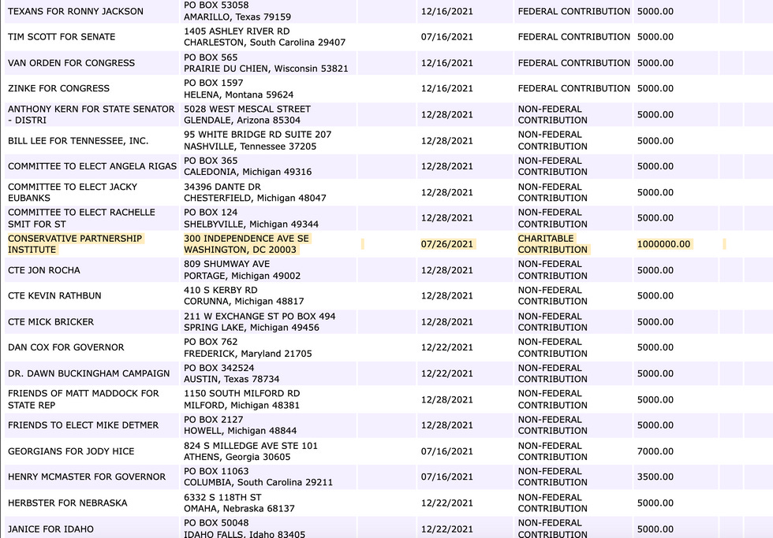Click FEDERAL CONTRIBUTION in Tim Scott row
The height and width of the screenshot is (538, 773).
pos(574,37)
